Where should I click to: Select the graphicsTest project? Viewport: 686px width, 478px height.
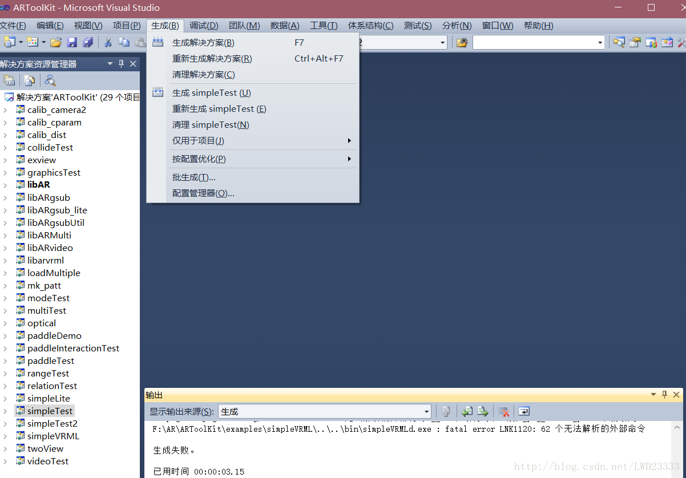[x=54, y=172]
